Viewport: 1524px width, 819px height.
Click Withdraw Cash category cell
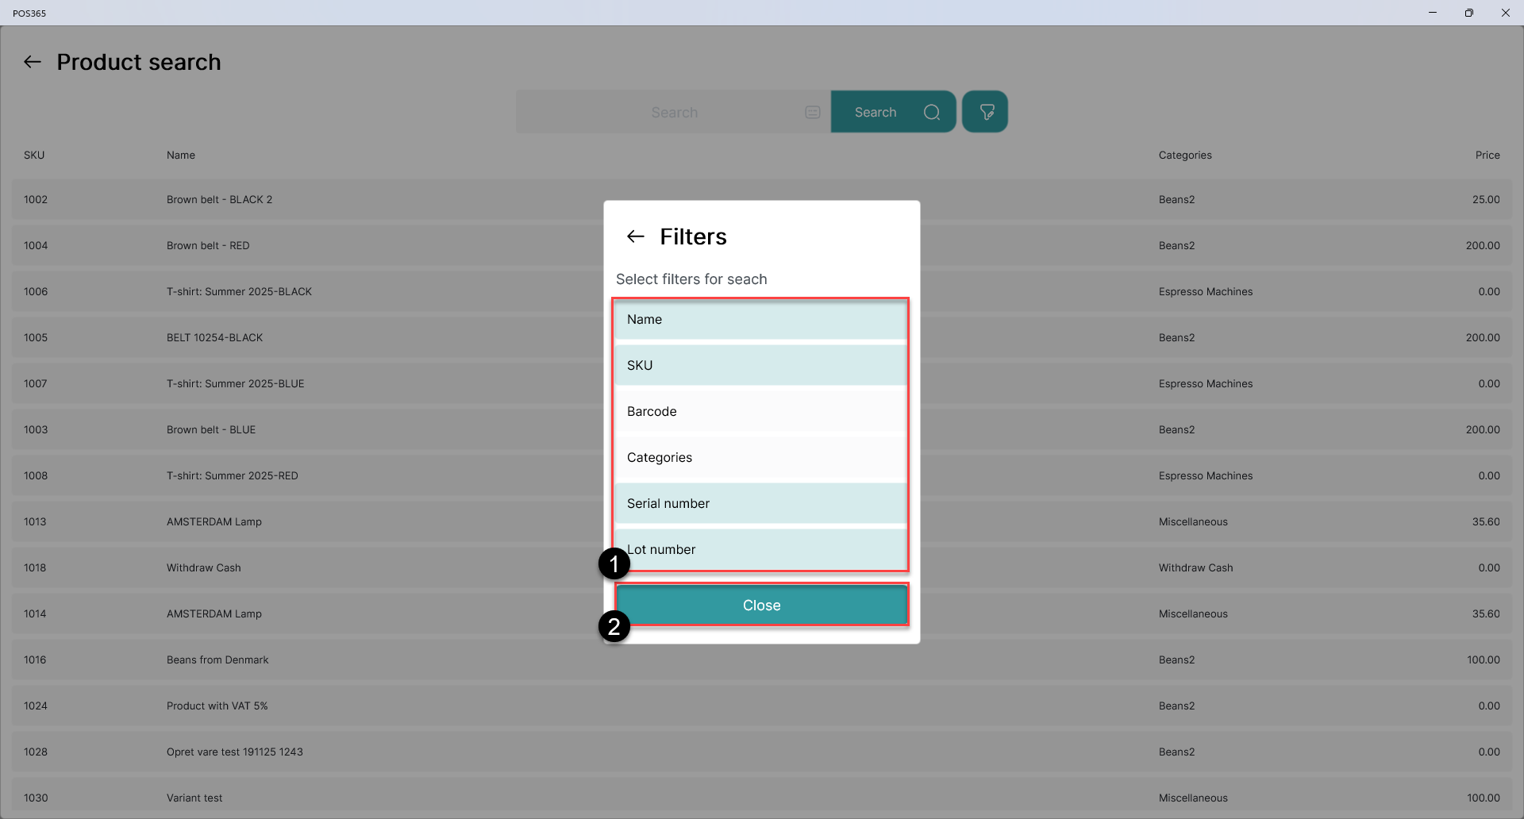click(x=1195, y=567)
